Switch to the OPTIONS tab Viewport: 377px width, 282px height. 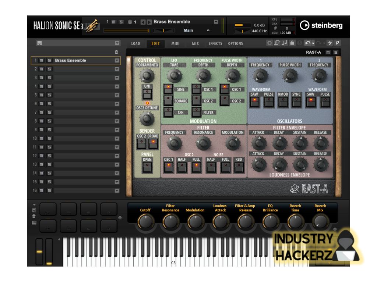[x=235, y=43]
